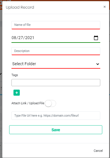This screenshot has width=110, height=158.
Task: Click the Tags label text
Action: point(15,75)
